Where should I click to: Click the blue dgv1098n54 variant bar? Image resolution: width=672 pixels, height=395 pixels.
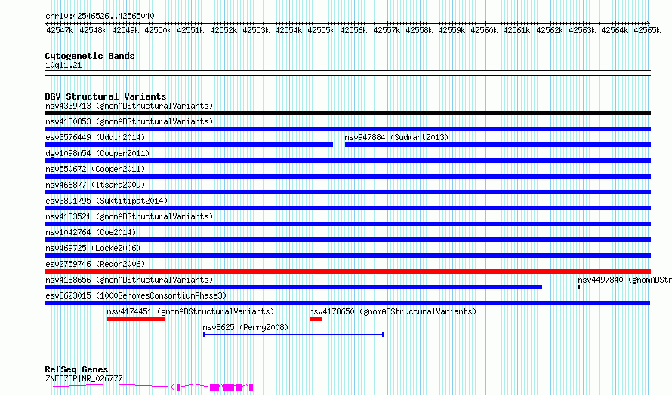(x=347, y=161)
